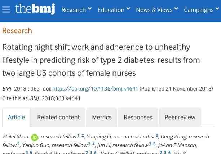Click affiliation 1 superscript after Zhilei Shan
This screenshot has height=154, width=221.
click(78, 136)
